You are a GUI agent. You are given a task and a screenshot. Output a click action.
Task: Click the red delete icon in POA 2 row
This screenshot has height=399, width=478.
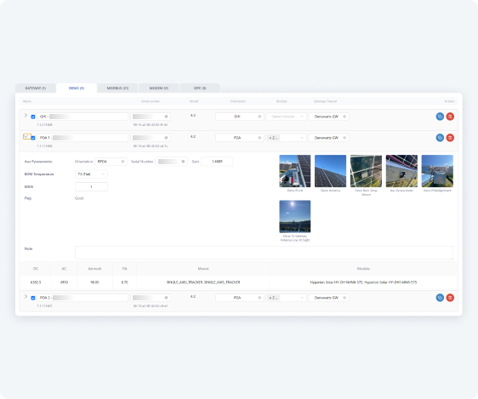point(450,298)
